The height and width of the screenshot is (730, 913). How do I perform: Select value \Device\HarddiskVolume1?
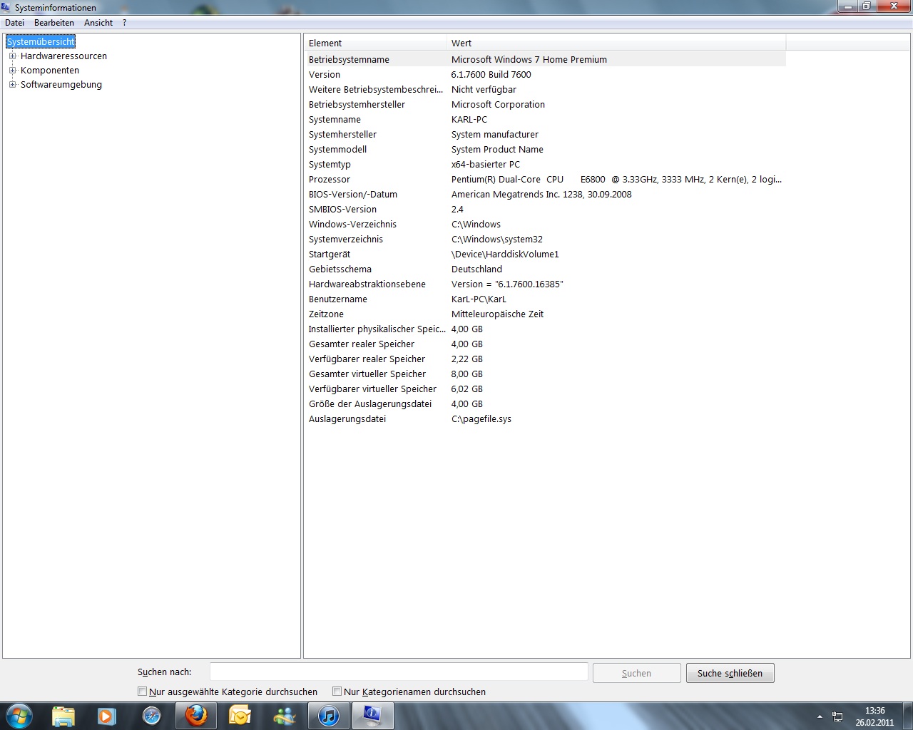click(505, 255)
